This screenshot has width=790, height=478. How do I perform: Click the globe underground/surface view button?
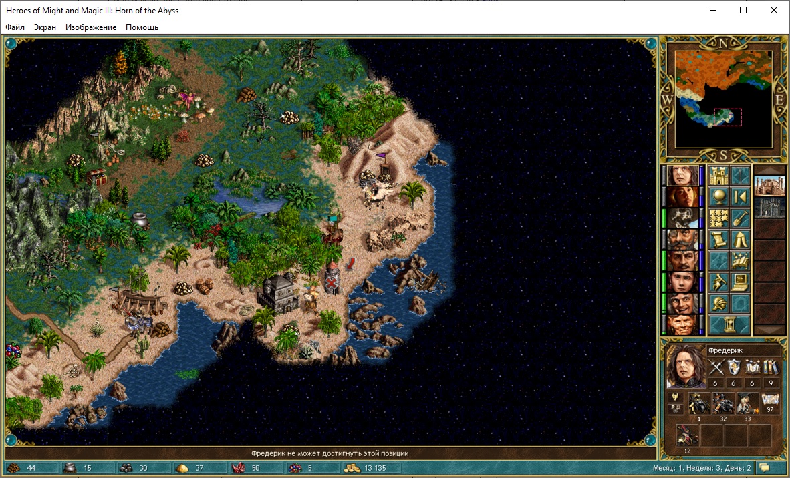point(718,197)
